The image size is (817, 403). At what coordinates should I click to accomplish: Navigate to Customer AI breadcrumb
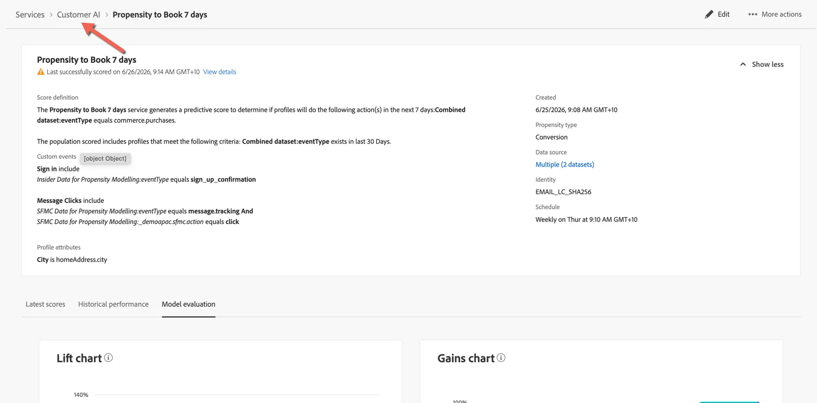[x=79, y=15]
